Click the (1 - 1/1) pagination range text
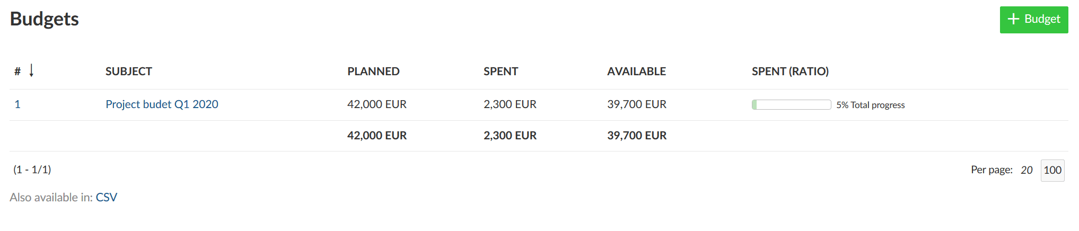The image size is (1079, 231). pos(32,170)
